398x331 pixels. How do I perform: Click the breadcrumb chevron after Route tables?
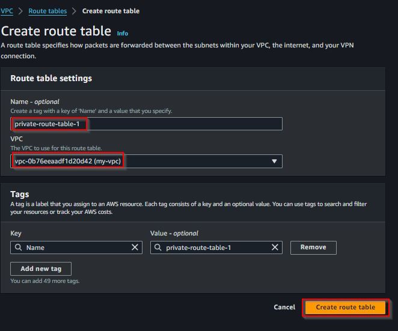coord(74,11)
